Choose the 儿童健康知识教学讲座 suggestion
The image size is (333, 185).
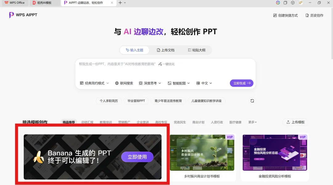pos(206,101)
